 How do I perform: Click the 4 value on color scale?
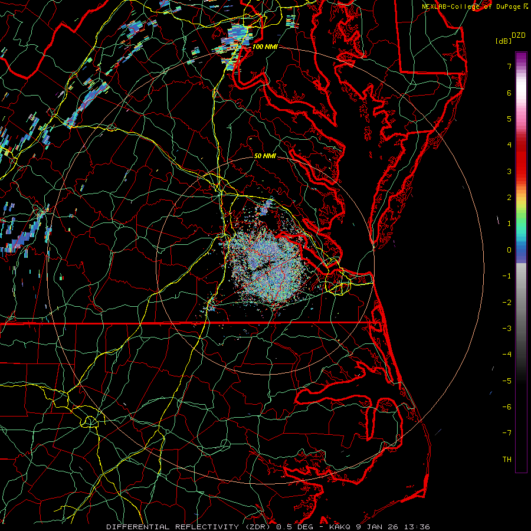pos(509,145)
